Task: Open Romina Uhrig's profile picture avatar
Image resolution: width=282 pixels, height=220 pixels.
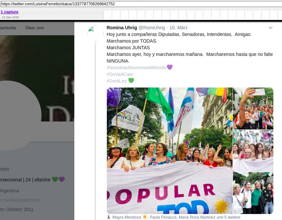Action: (96, 33)
